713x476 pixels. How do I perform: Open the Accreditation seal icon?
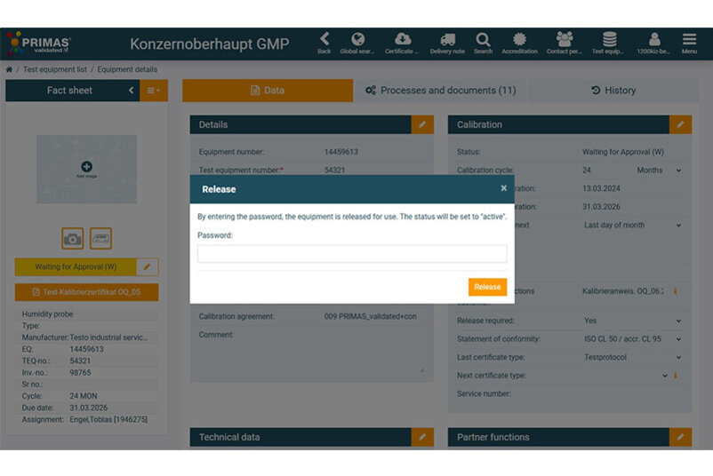pyautogui.click(x=519, y=39)
